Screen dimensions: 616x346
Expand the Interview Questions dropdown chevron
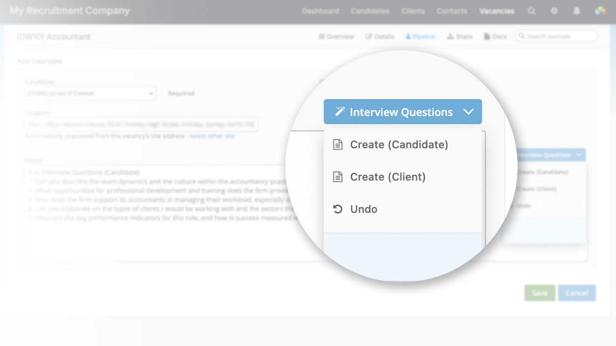click(x=468, y=111)
